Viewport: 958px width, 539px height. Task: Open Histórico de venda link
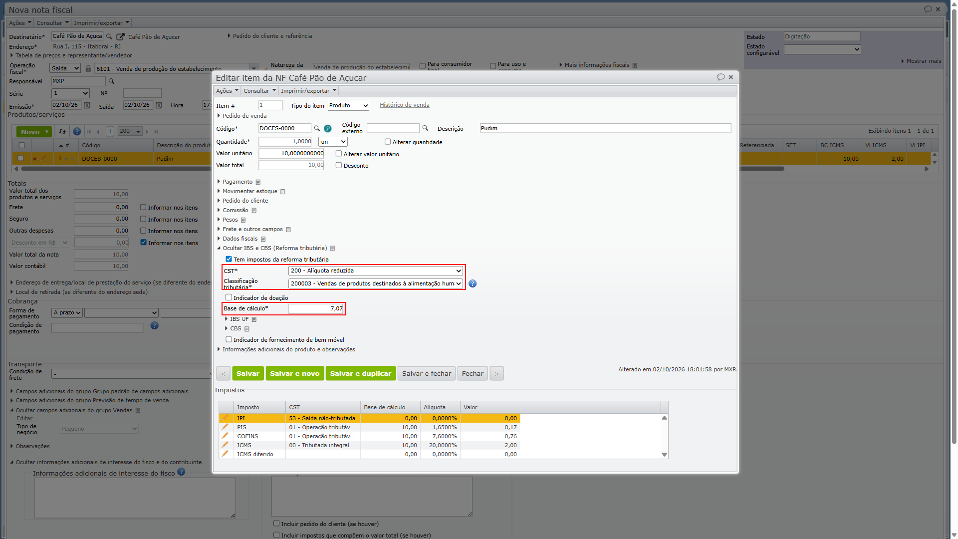[405, 105]
